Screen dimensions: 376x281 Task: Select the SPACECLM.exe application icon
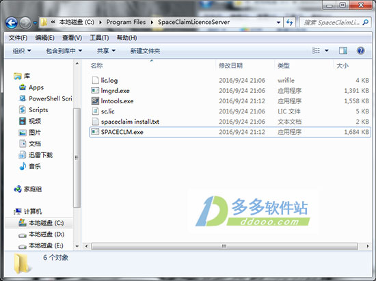click(x=95, y=132)
